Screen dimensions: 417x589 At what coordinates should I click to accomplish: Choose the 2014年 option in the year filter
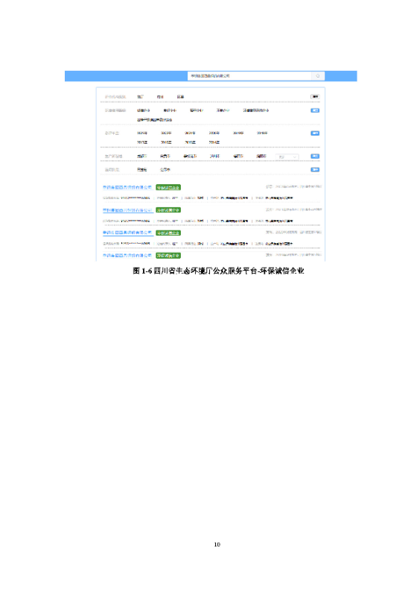[214, 142]
